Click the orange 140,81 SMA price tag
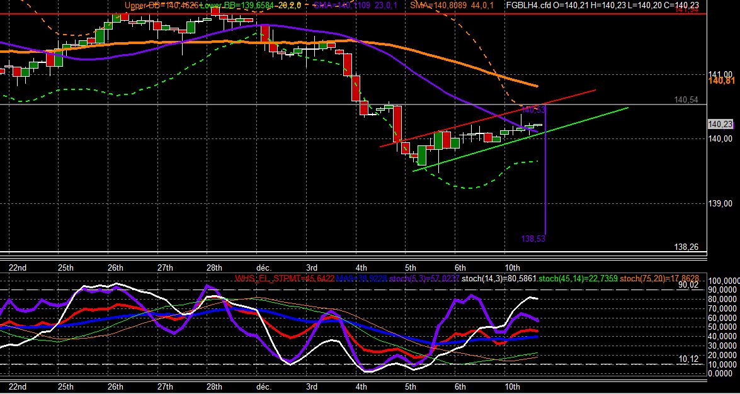 (721, 81)
